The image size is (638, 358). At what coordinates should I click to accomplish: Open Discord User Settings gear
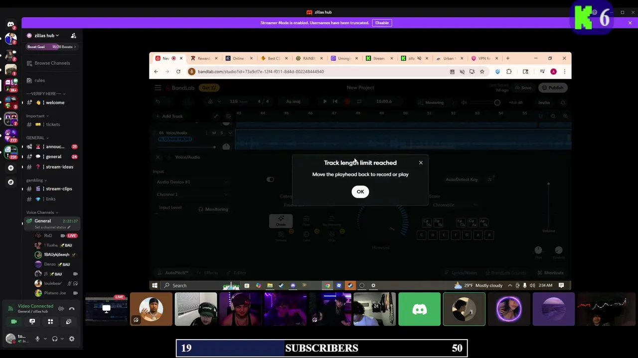click(x=72, y=339)
